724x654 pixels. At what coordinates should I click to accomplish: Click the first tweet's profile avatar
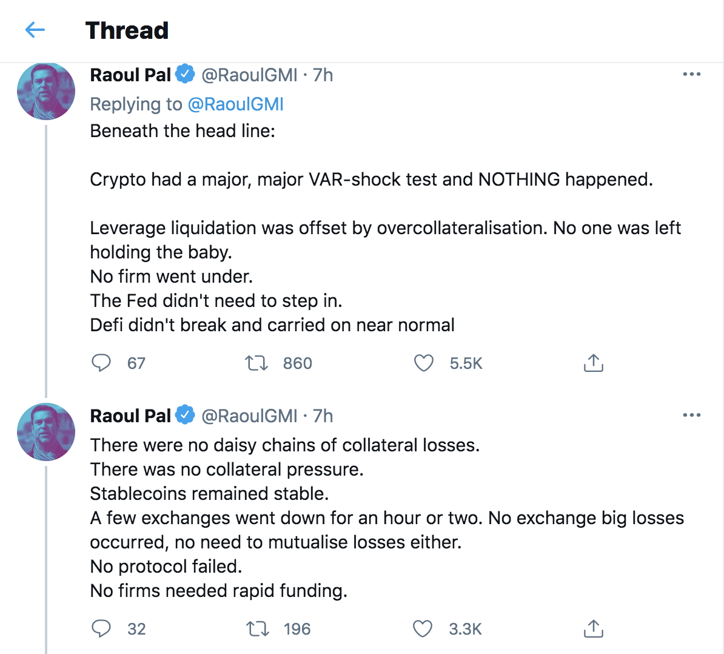45,91
